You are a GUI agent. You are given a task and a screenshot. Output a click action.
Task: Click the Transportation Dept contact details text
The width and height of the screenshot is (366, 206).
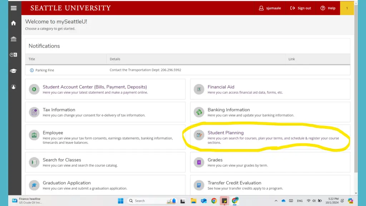(145, 70)
